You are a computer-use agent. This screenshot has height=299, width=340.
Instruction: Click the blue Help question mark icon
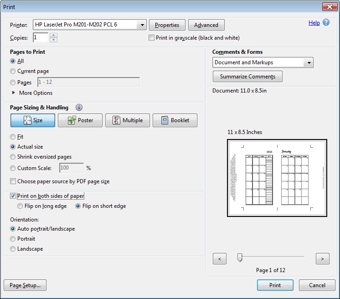pyautogui.click(x=326, y=22)
